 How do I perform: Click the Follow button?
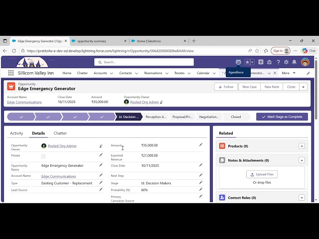pyautogui.click(x=226, y=87)
